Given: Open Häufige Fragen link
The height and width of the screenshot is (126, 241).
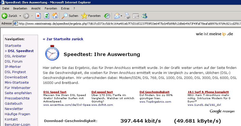Looking at the screenshot, I should click(x=17, y=114).
